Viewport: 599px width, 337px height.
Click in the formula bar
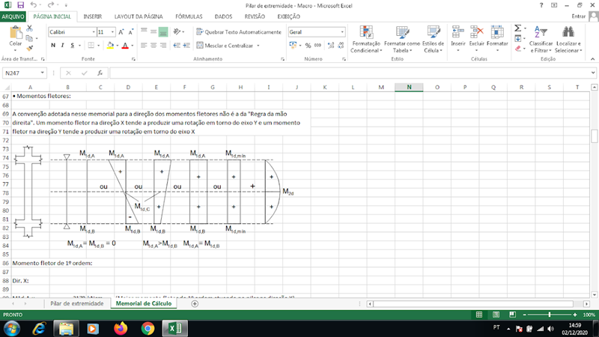pos(350,73)
